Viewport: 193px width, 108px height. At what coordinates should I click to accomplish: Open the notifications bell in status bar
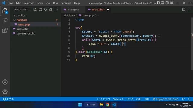coord(189,99)
